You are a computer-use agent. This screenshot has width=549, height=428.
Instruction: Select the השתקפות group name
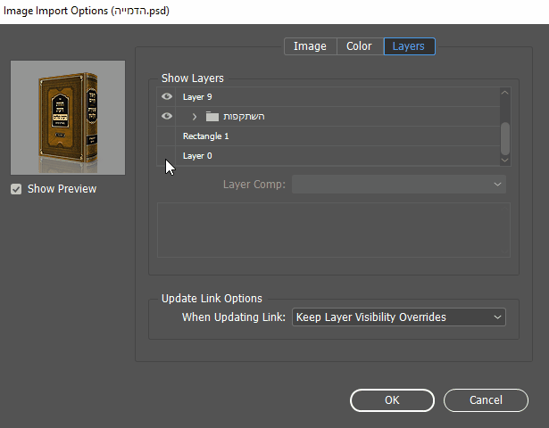(x=244, y=117)
